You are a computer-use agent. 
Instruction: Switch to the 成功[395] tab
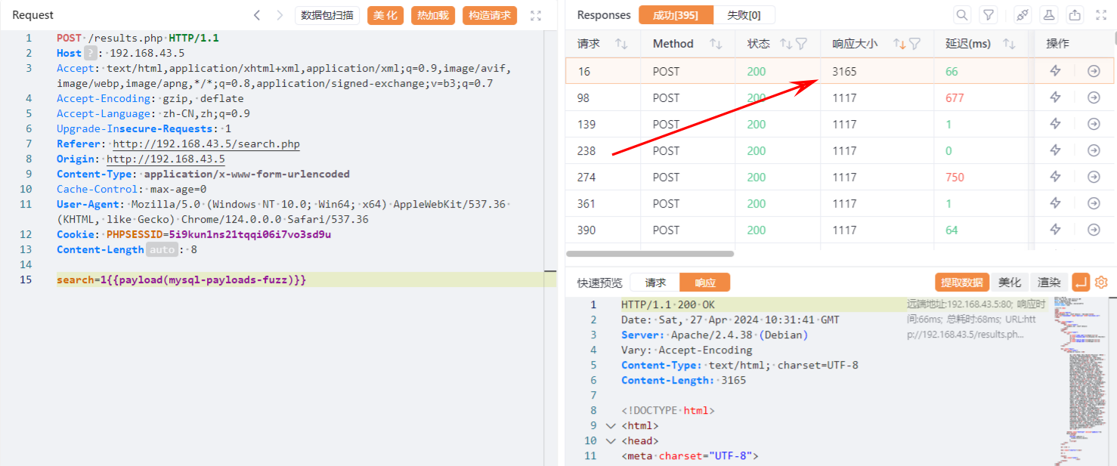[675, 15]
